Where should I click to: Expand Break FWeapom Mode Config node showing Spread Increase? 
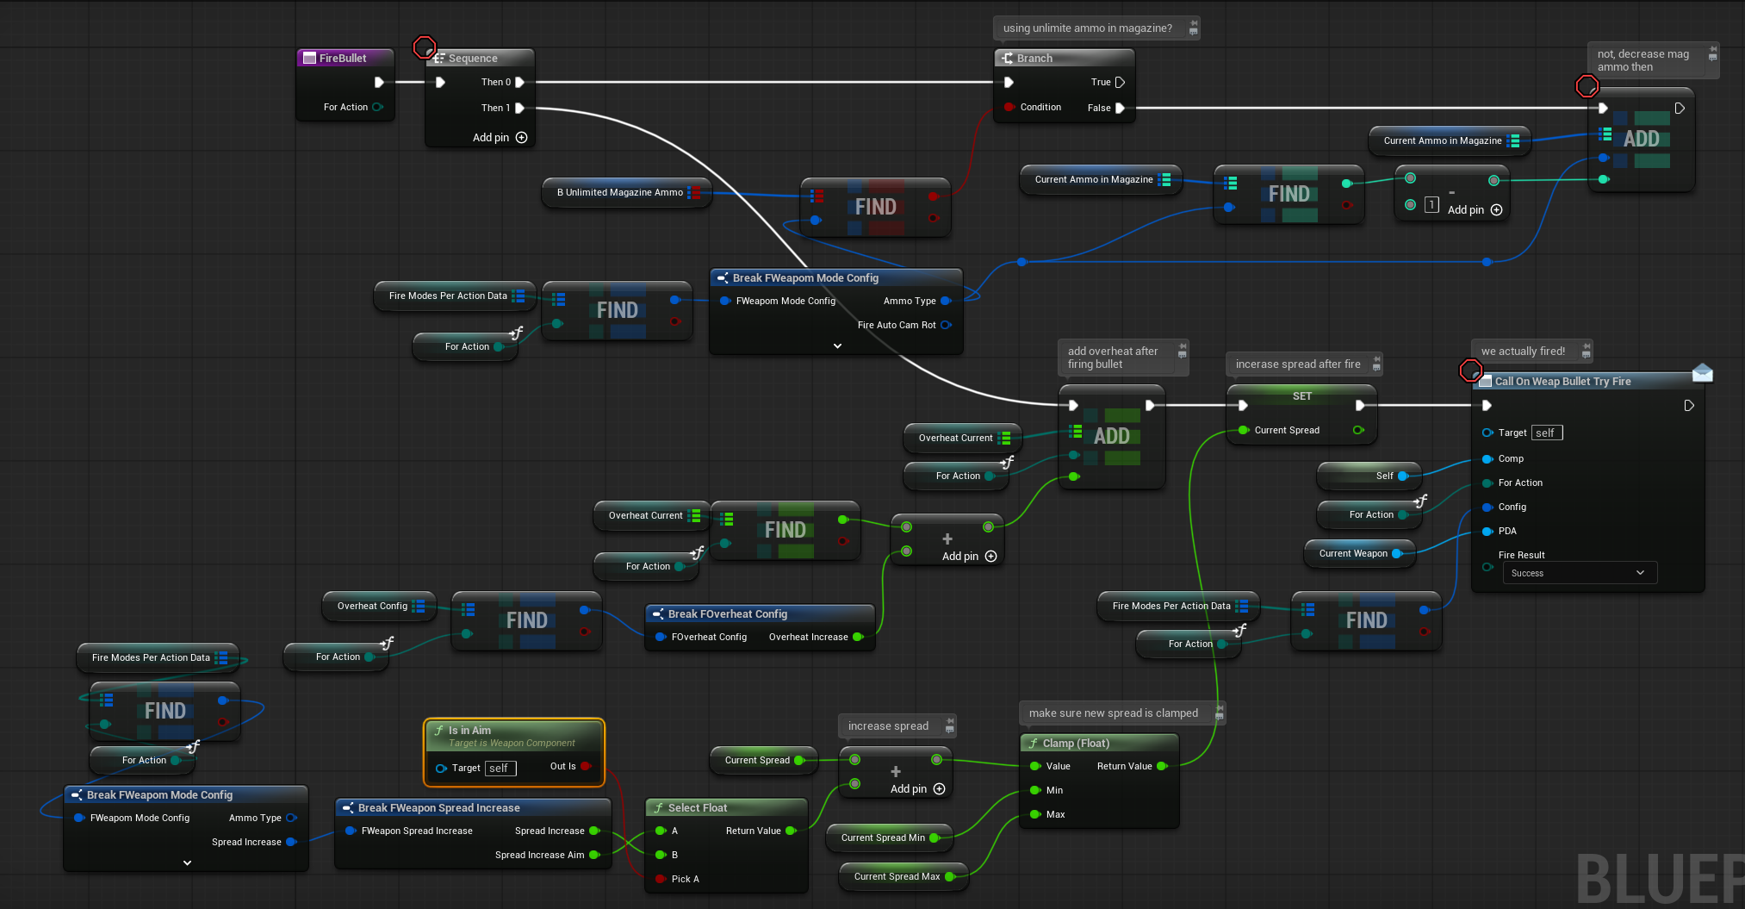coord(187,862)
